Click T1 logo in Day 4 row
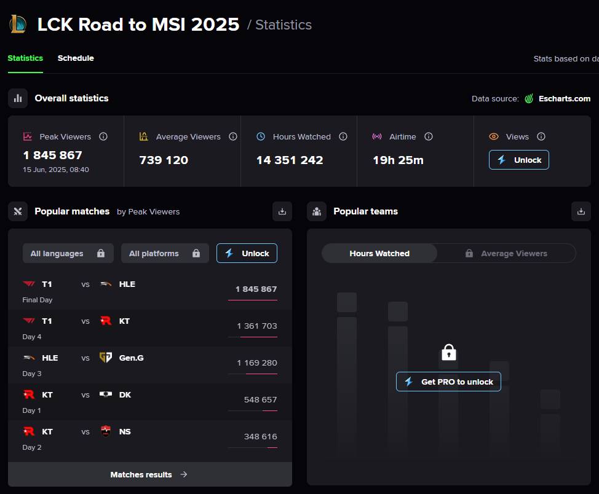 29,321
